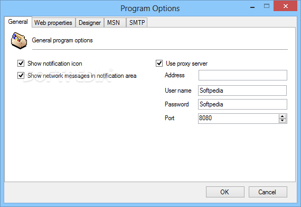301x207 pixels.
Task: Dismiss dialog with the Cancel button
Action: point(268,192)
